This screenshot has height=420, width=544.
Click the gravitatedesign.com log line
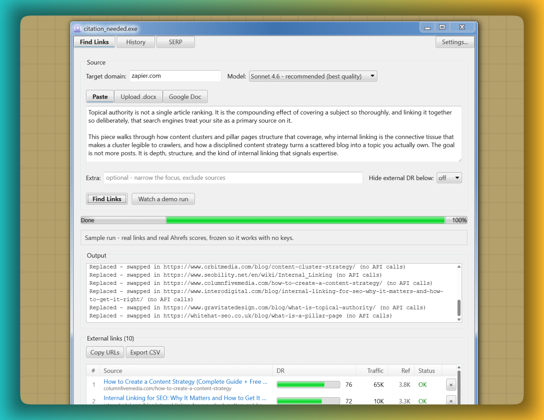(x=257, y=308)
